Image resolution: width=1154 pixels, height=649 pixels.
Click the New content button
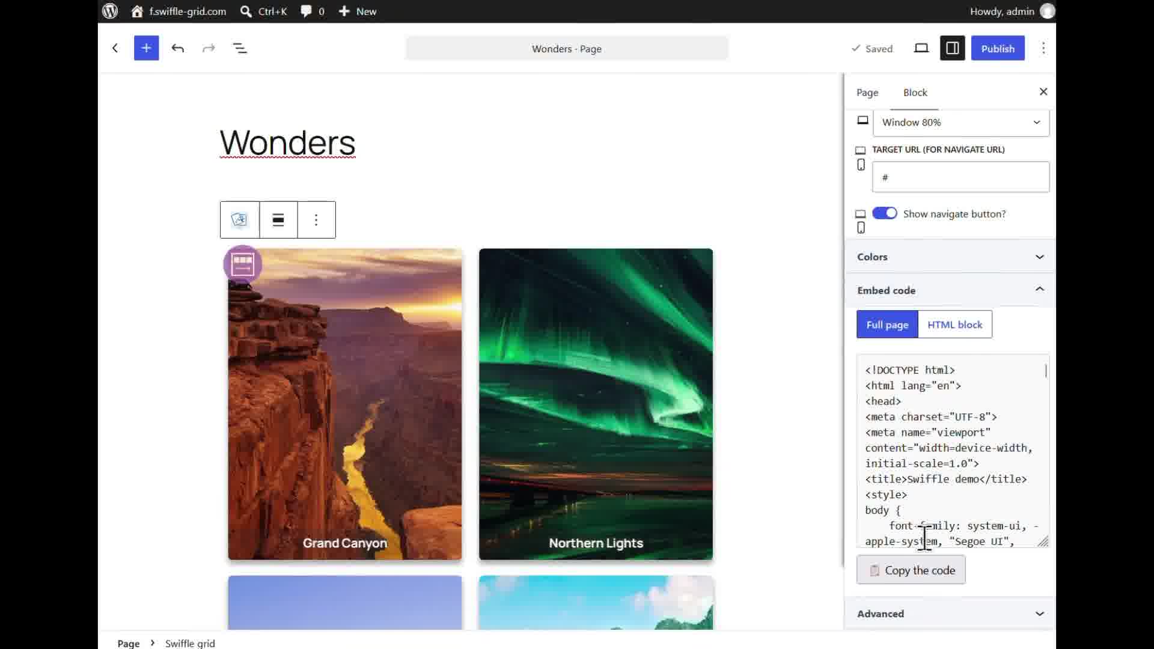pos(357,11)
